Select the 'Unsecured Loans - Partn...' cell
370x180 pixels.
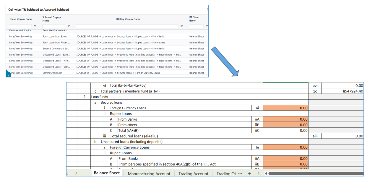56,67
